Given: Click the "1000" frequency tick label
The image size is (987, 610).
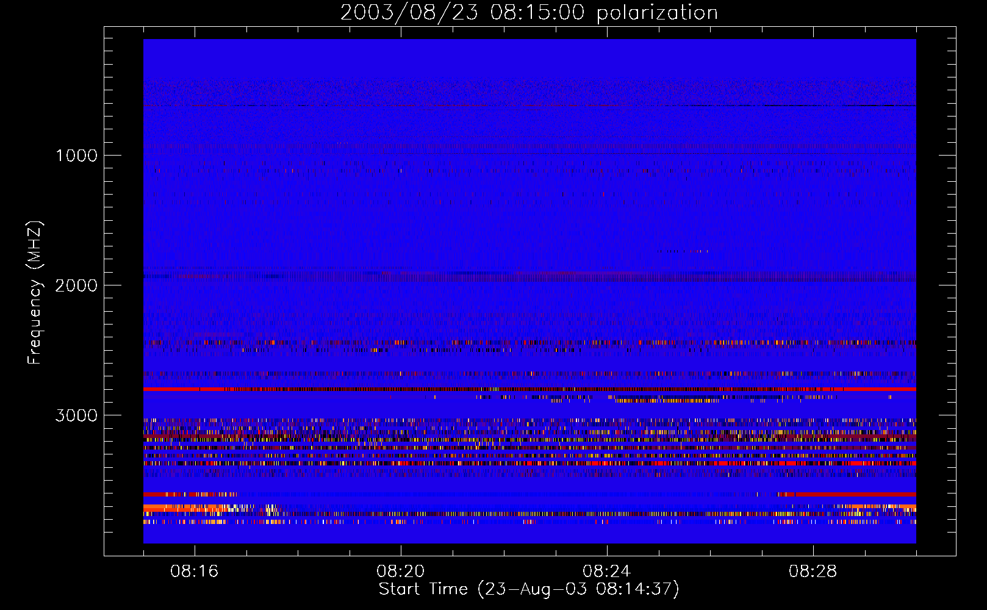Looking at the screenshot, I should (77, 156).
